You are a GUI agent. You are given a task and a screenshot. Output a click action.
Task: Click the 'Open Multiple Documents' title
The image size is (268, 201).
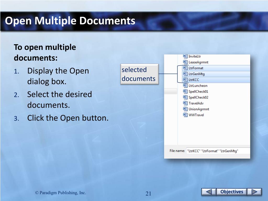coord(70,21)
